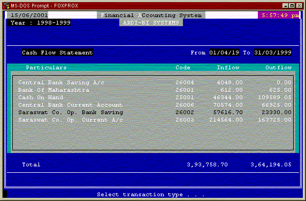Close the MS-DOS Prompt window
This screenshot has width=306, height=201.
[x=299, y=6]
